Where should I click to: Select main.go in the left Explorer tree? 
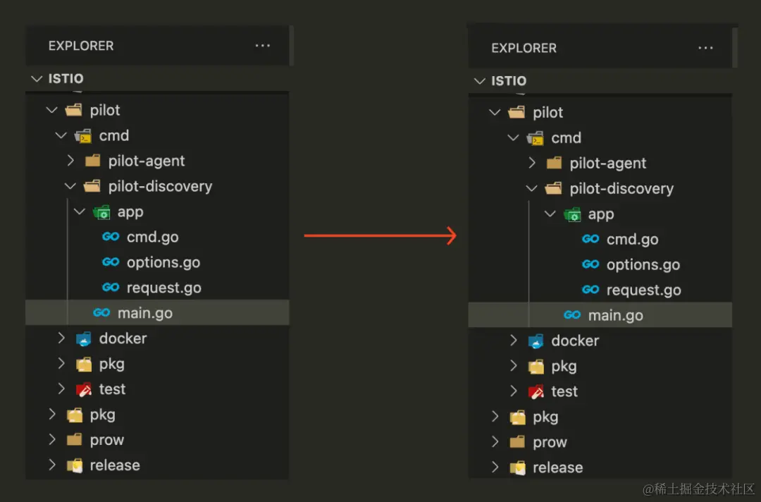[x=145, y=313]
